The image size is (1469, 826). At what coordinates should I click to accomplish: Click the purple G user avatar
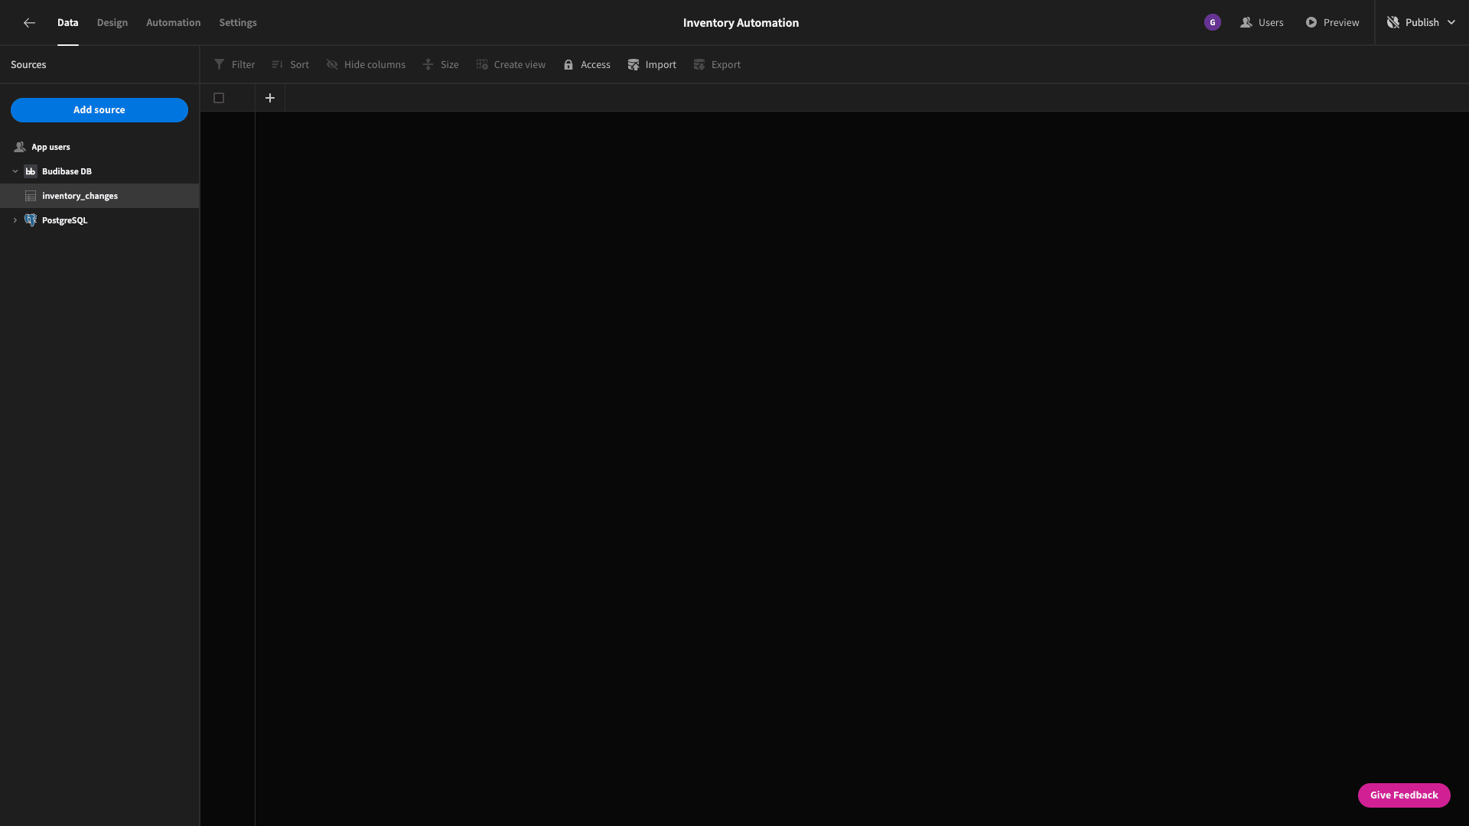coord(1213,23)
